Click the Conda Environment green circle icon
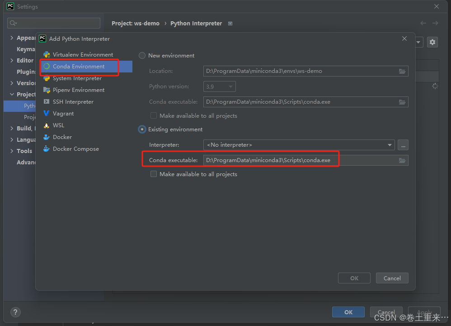This screenshot has height=326, width=451. click(47, 66)
